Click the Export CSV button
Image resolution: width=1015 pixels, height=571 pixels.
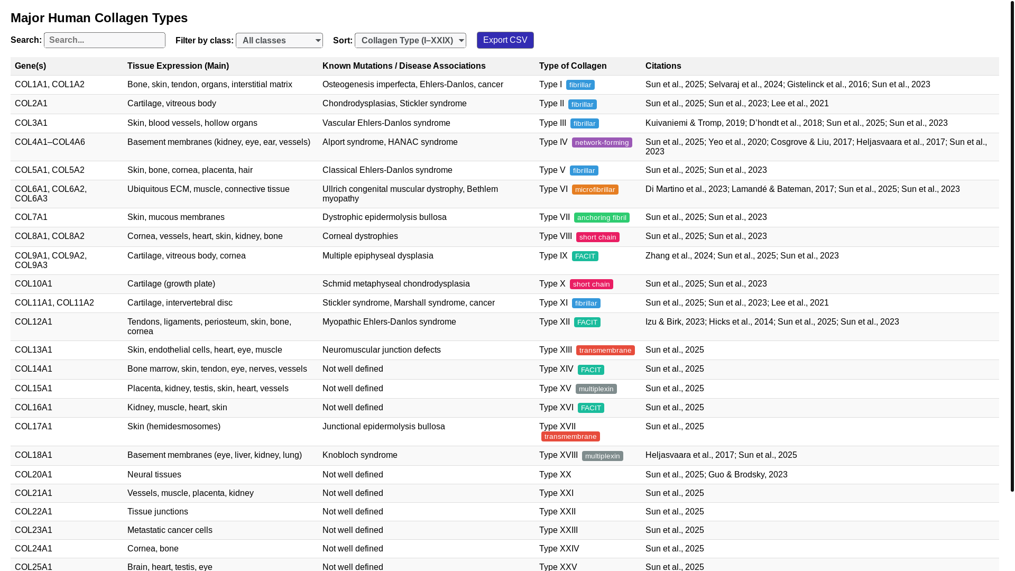coord(505,40)
